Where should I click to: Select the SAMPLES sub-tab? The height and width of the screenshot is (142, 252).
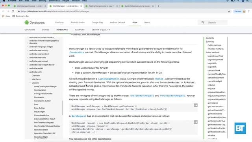[x=80, y=30]
